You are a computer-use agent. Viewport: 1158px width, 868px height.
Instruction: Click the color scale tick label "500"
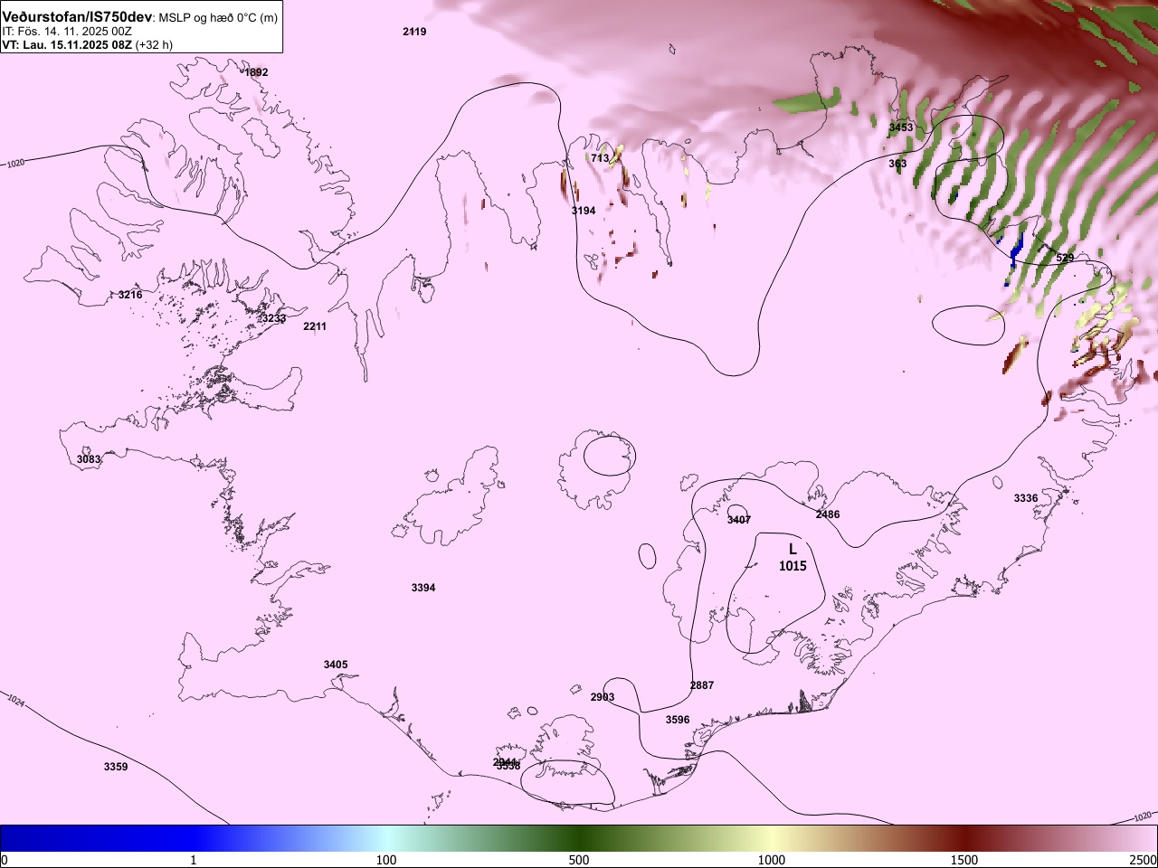coord(579,859)
